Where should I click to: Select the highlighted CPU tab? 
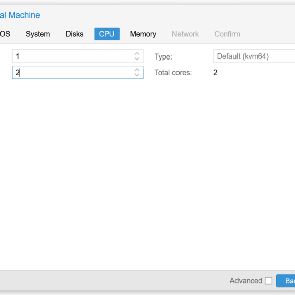(x=107, y=34)
